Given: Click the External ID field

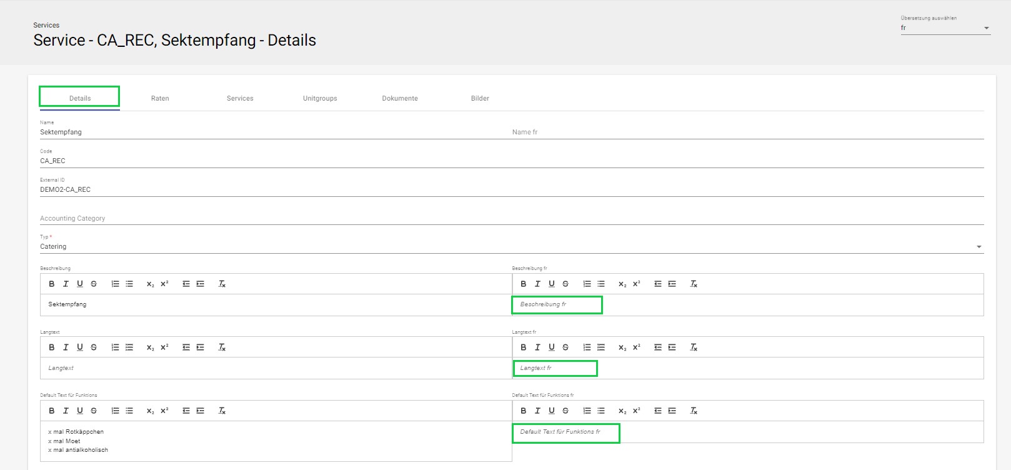Looking at the screenshot, I should pos(512,189).
